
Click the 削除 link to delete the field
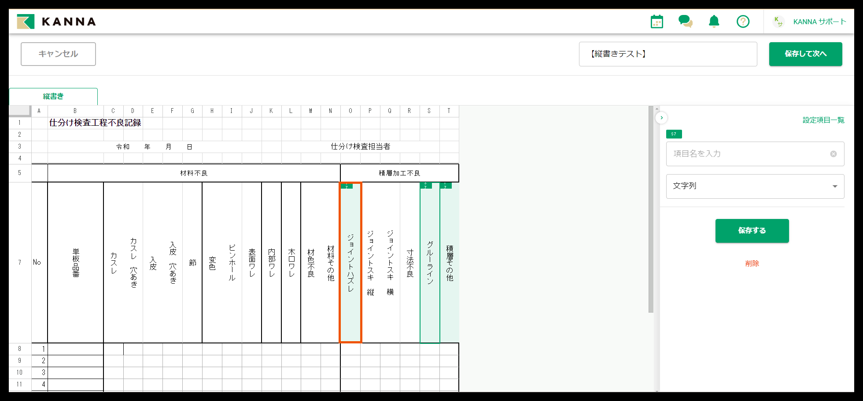pos(752,263)
